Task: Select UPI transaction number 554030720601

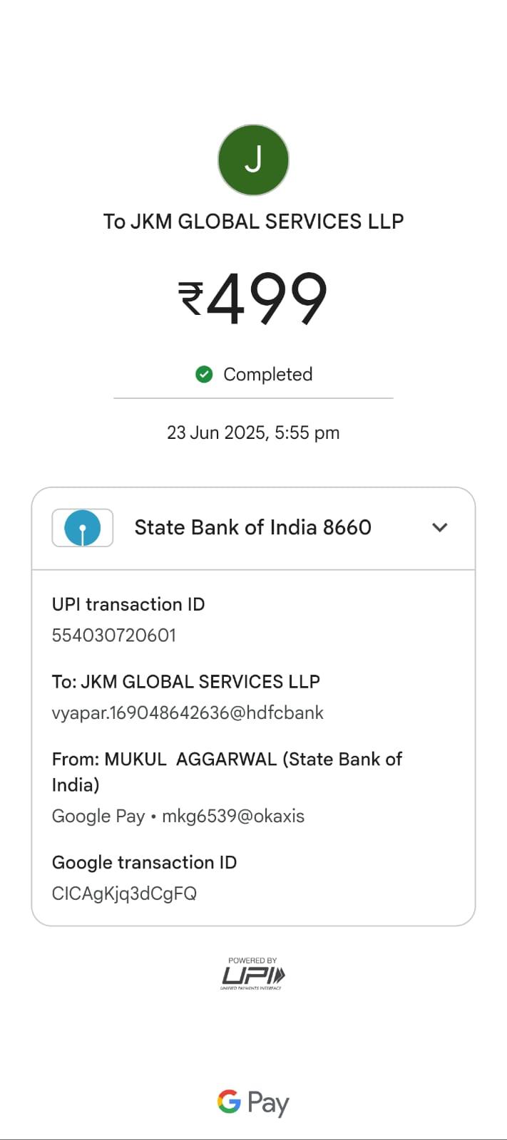Action: [114, 635]
